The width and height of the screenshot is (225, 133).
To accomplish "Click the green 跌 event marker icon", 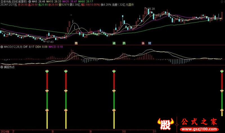I will [x=124, y=43].
